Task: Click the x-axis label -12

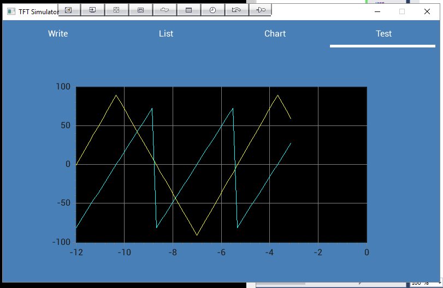Action: [76, 252]
